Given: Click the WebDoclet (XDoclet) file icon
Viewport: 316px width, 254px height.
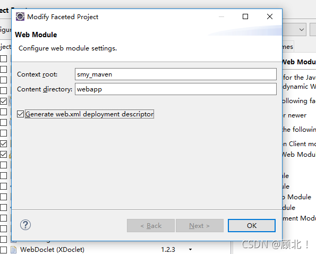Looking at the screenshot, I should tap(13, 250).
